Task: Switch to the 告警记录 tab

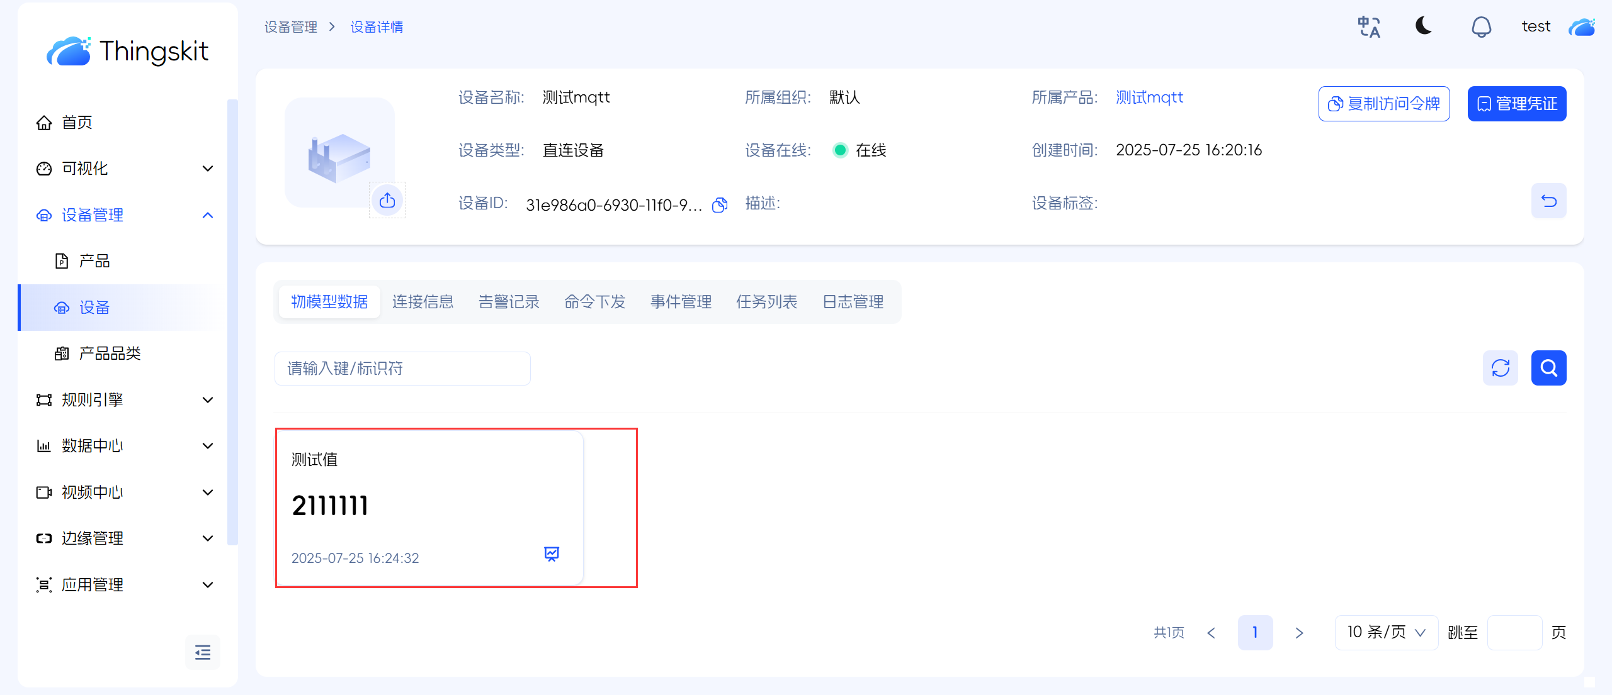Action: [509, 302]
